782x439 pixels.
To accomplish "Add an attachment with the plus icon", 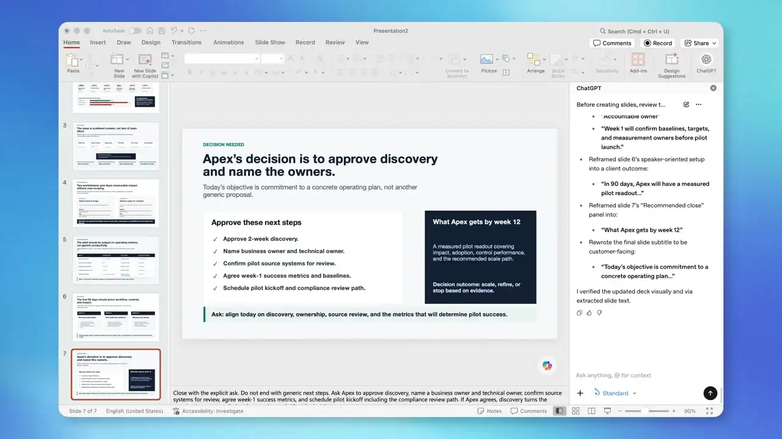I will (x=580, y=393).
